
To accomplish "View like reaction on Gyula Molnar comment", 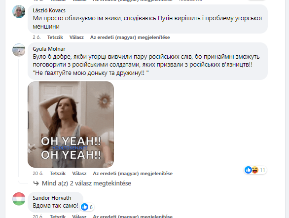I will (x=248, y=170).
